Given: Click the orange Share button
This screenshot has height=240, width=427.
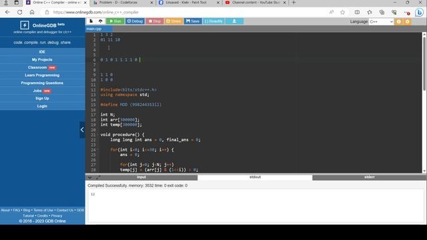Looking at the screenshot, I should point(173,21).
